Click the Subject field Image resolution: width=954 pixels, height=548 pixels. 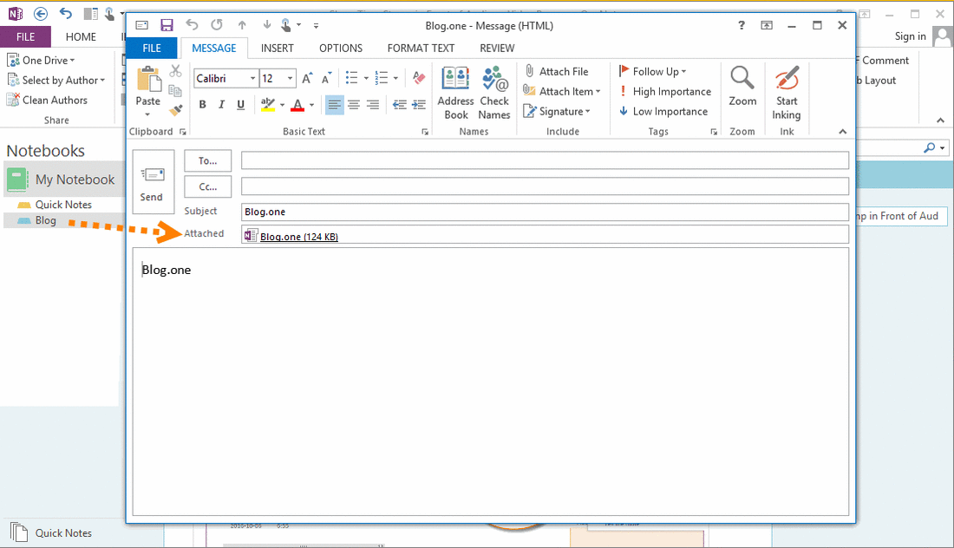point(545,212)
